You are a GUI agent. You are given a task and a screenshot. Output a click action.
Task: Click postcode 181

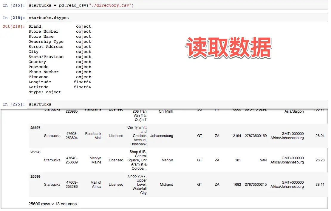(x=238, y=160)
